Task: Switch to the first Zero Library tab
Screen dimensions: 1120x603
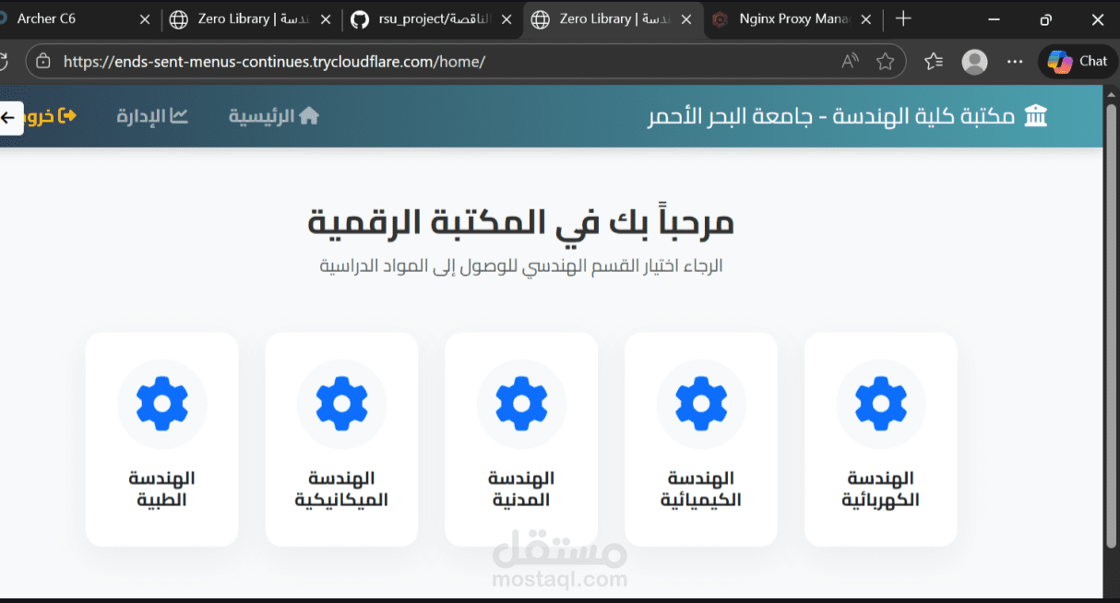Action: point(249,18)
